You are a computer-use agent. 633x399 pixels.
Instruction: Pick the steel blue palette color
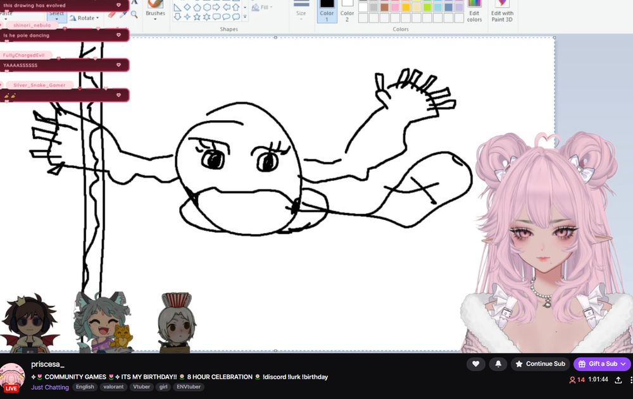(449, 7)
